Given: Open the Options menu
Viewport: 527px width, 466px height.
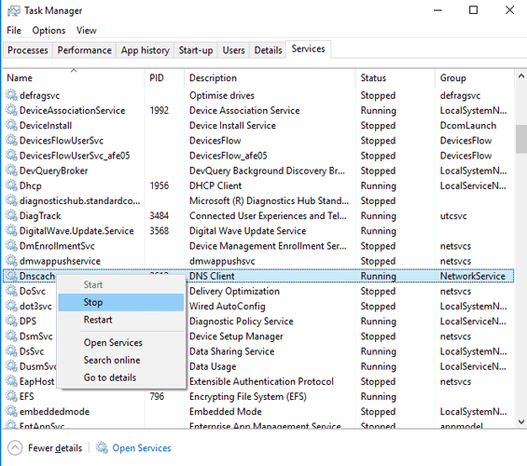Looking at the screenshot, I should tap(49, 31).
